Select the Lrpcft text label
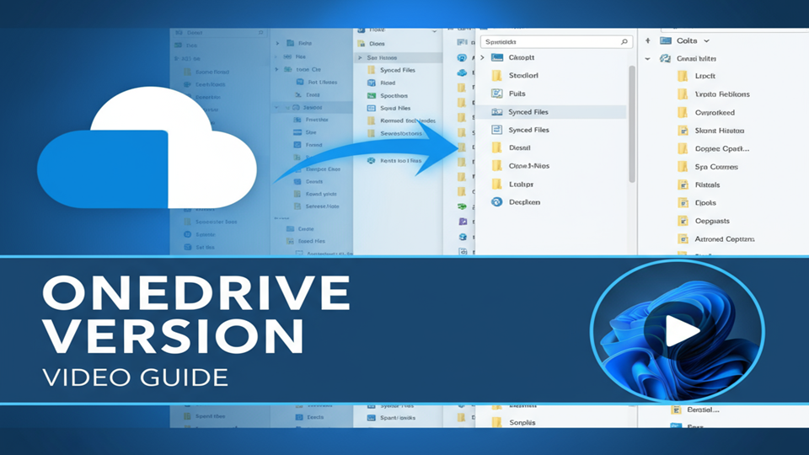Viewport: 809px width, 455px height. [x=705, y=76]
